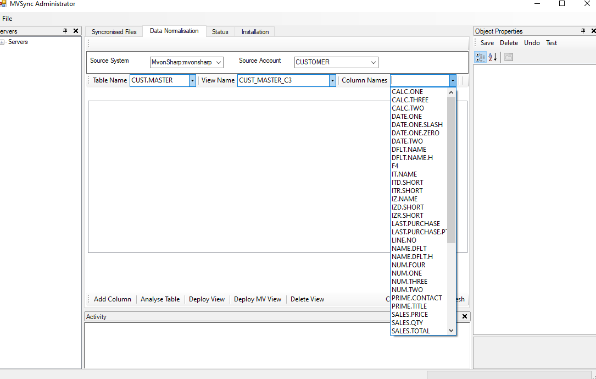Viewport: 596px width, 379px height.
Task: Select CALC.THREE from the column list
Action: click(x=419, y=100)
